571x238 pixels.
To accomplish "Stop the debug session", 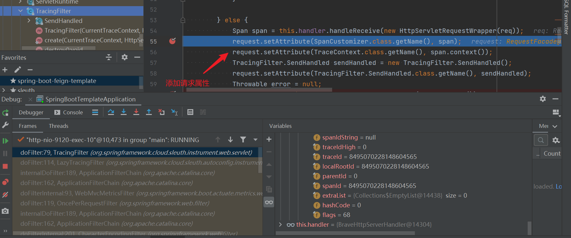I will pyautogui.click(x=6, y=166).
